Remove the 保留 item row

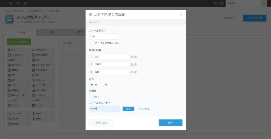coord(135,72)
